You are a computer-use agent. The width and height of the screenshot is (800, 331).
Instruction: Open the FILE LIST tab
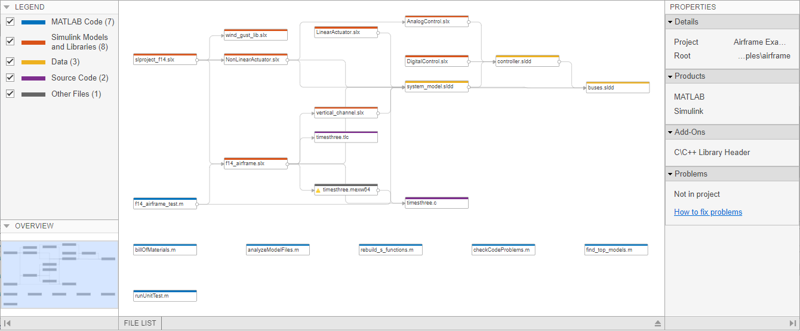140,323
